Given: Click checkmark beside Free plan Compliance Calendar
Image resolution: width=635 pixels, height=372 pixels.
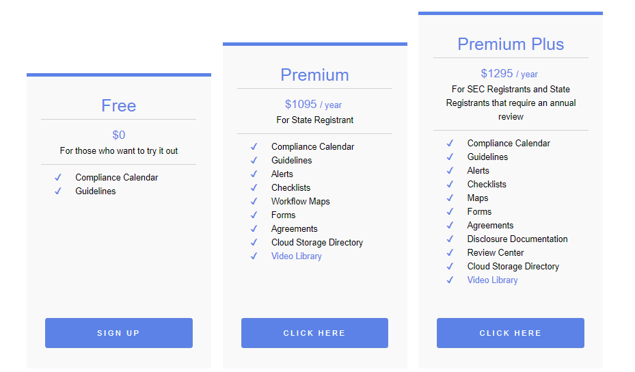Looking at the screenshot, I should click(x=58, y=178).
